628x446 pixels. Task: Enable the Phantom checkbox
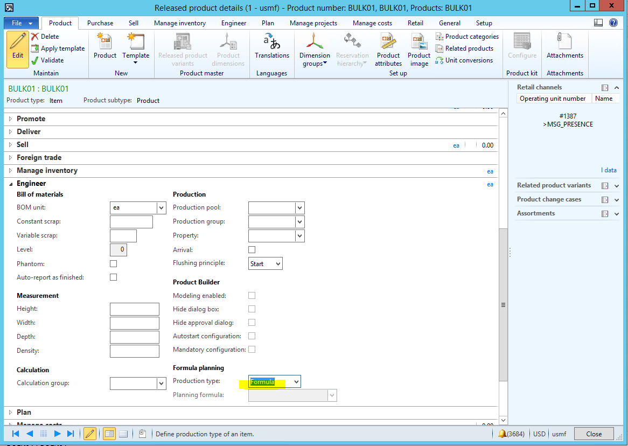(113, 264)
